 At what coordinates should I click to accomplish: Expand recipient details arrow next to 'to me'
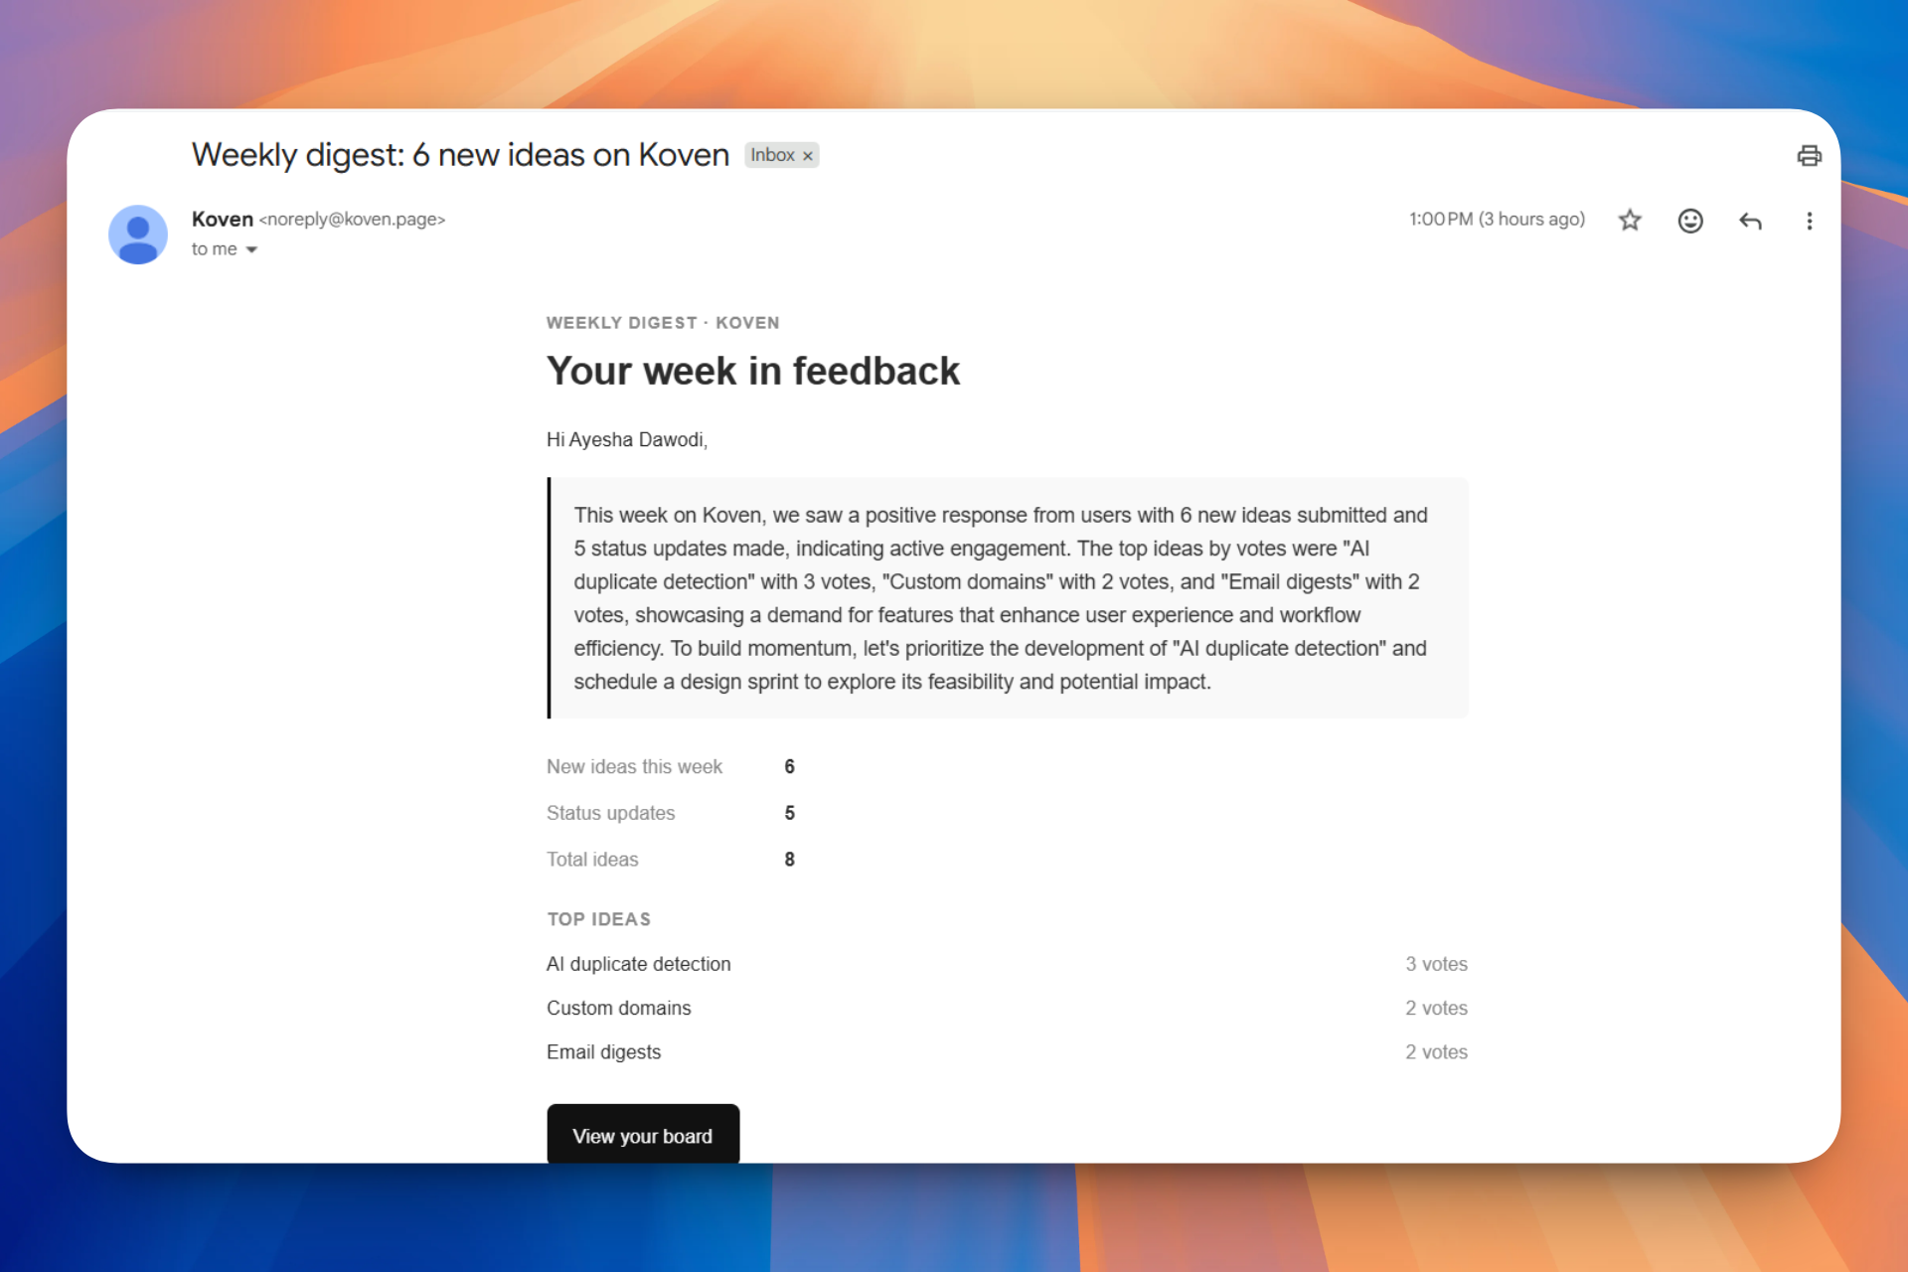point(251,249)
